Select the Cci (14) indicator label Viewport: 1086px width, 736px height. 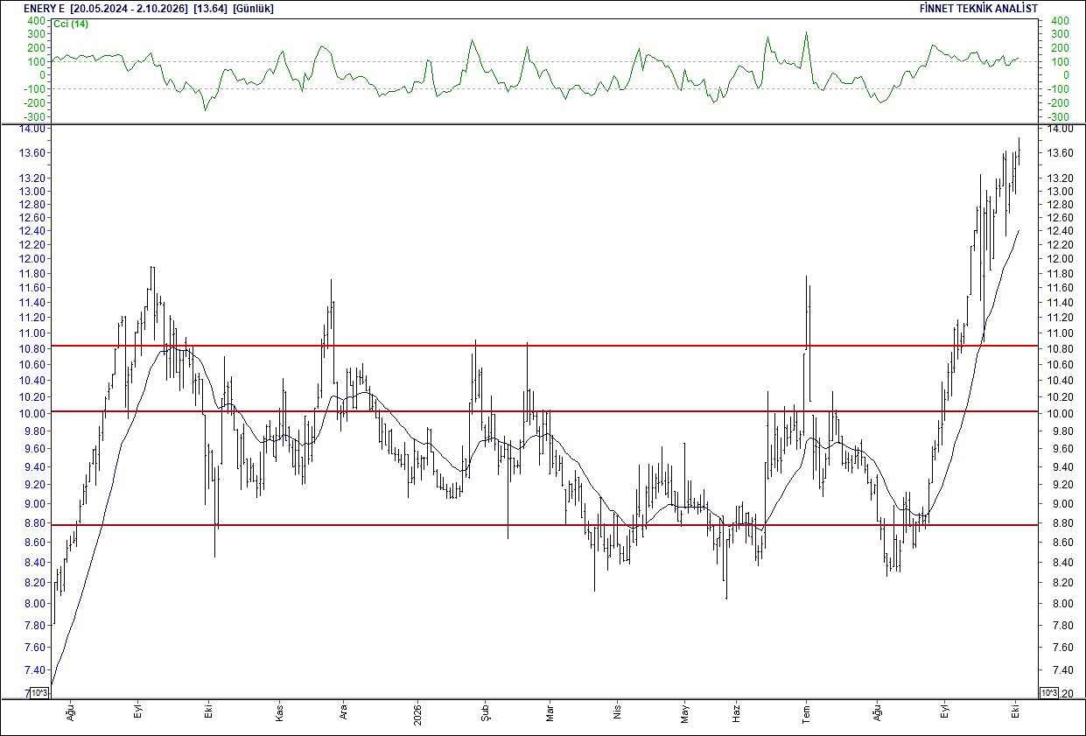71,24
